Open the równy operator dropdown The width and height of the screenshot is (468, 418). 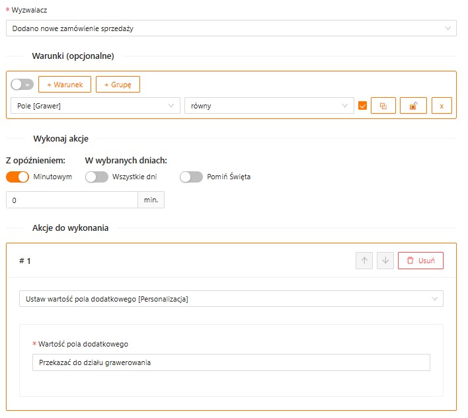pyautogui.click(x=268, y=106)
